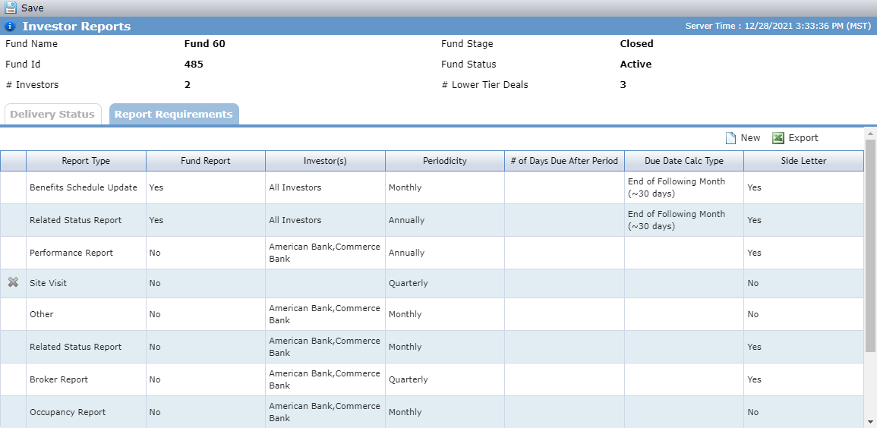
Task: Click All Investors in Benefits Schedule Update row
Action: [295, 187]
